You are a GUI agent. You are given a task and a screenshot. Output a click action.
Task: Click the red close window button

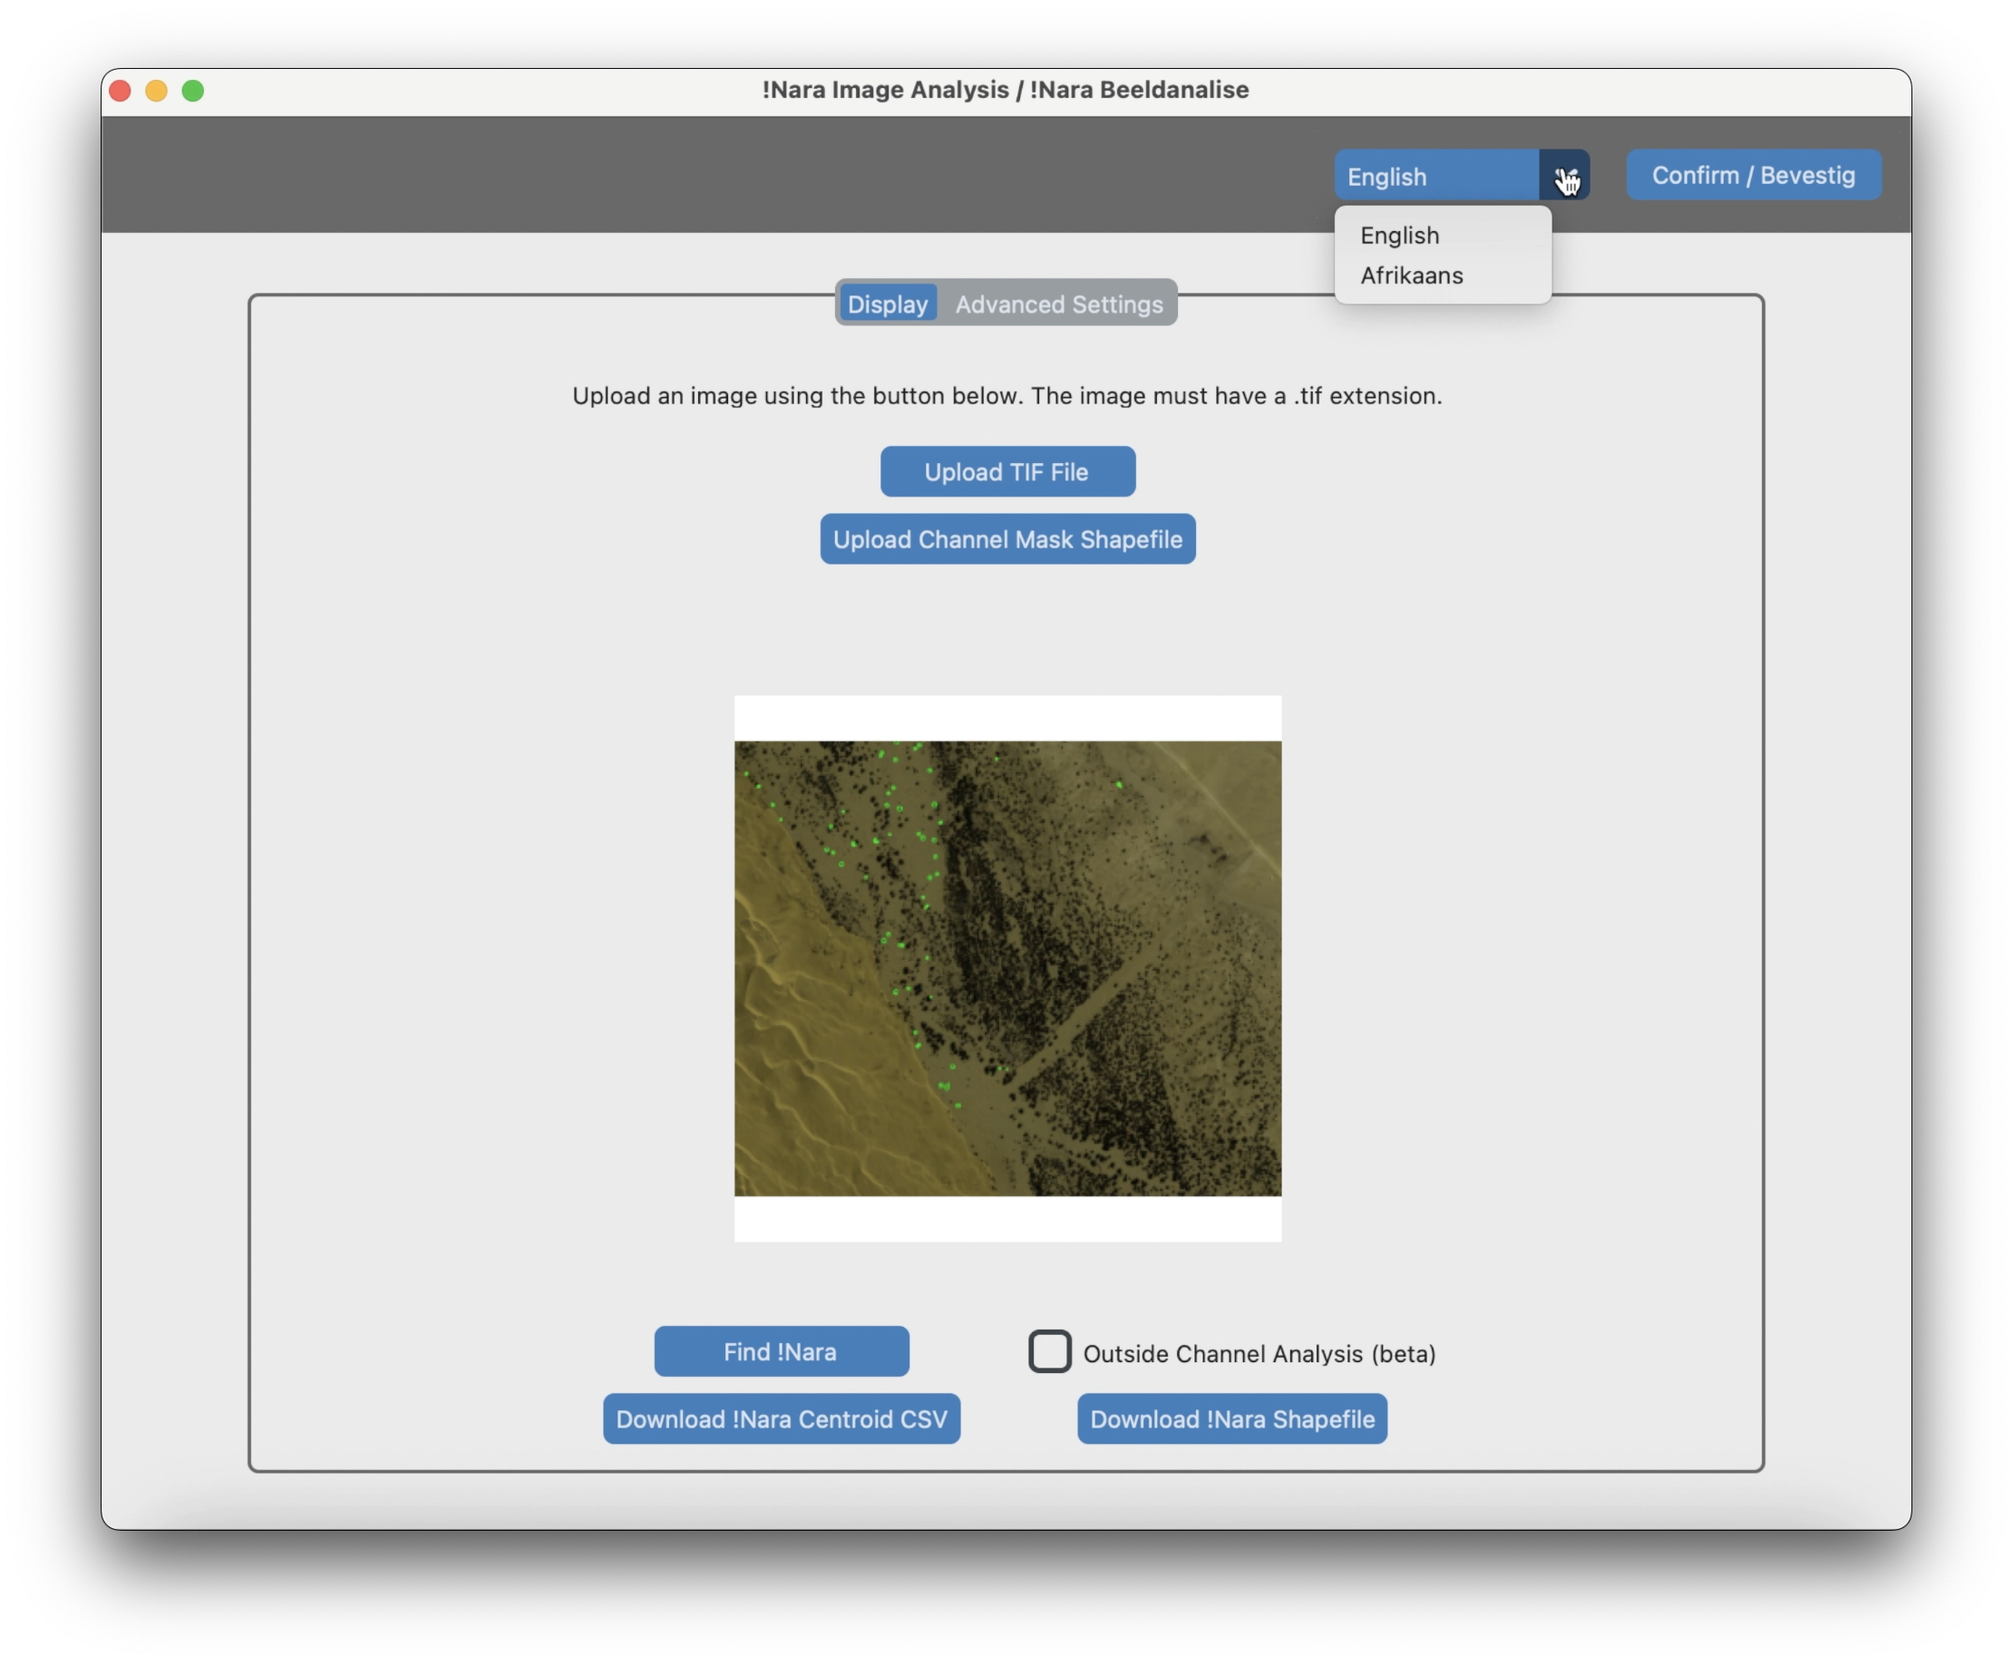point(120,91)
